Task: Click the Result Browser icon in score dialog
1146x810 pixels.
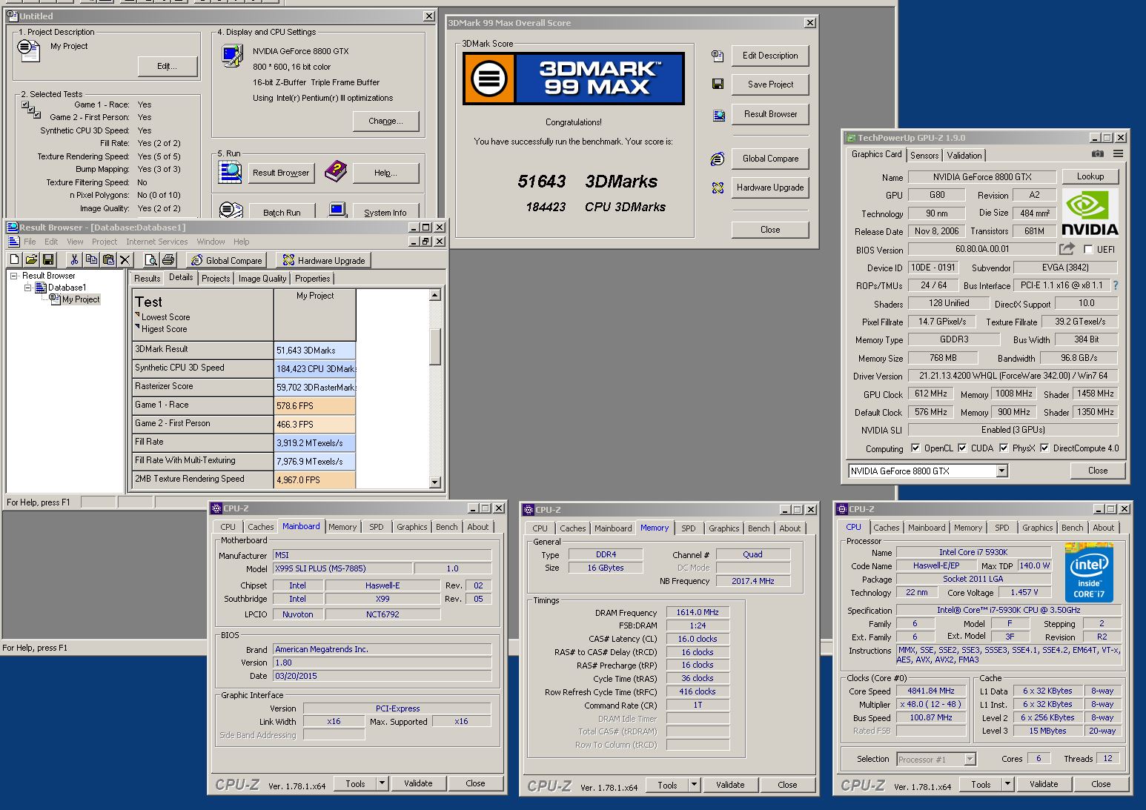Action: tap(718, 115)
